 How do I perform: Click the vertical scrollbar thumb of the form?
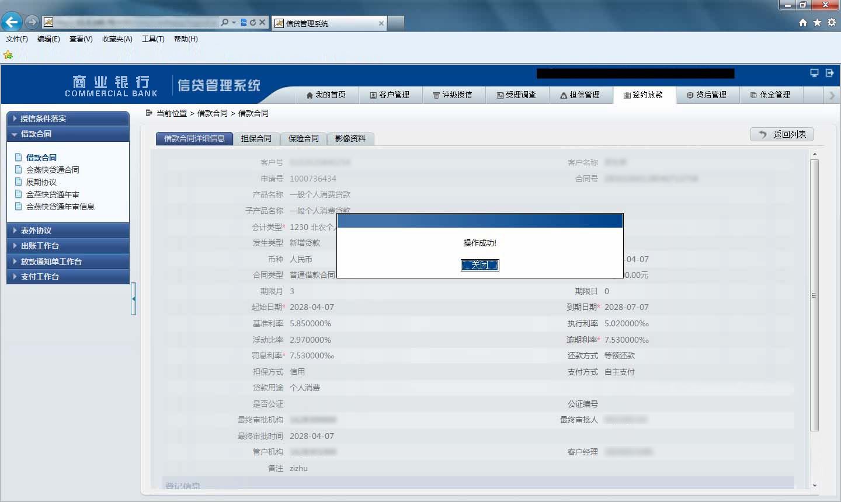(x=815, y=295)
